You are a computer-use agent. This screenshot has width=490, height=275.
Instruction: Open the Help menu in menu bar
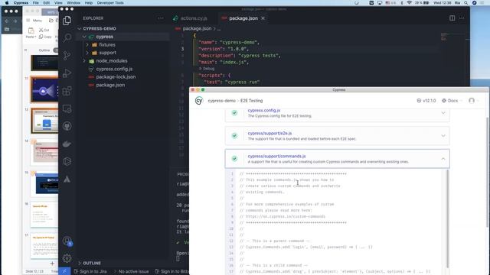tap(89, 3)
